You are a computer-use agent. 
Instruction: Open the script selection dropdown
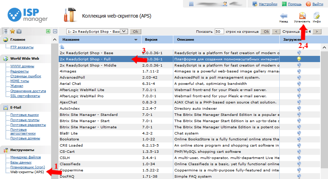[97, 31]
